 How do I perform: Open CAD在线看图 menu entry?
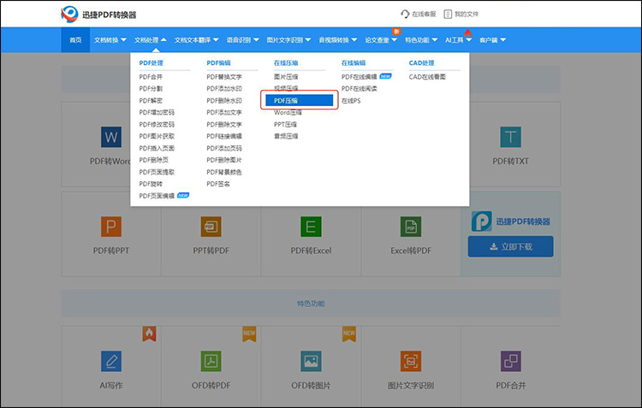pos(427,76)
